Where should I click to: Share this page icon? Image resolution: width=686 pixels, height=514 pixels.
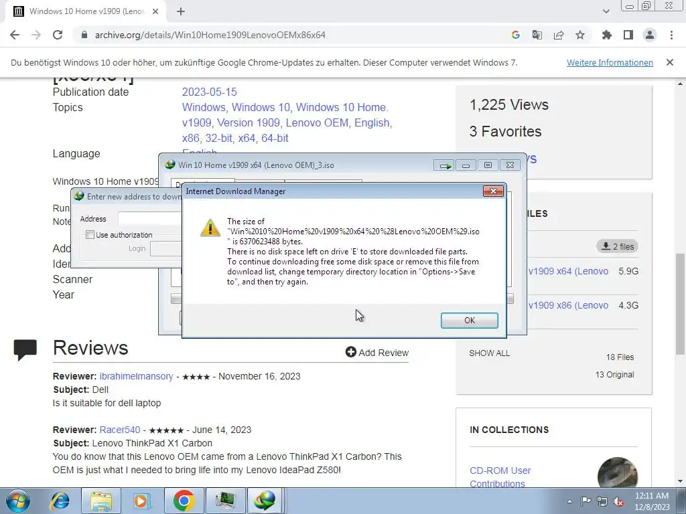[559, 35]
